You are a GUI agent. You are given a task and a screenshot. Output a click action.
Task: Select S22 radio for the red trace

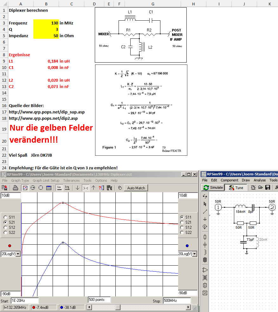[5, 232]
